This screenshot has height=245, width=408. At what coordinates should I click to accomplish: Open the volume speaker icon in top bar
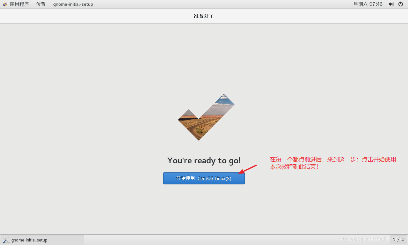391,4
